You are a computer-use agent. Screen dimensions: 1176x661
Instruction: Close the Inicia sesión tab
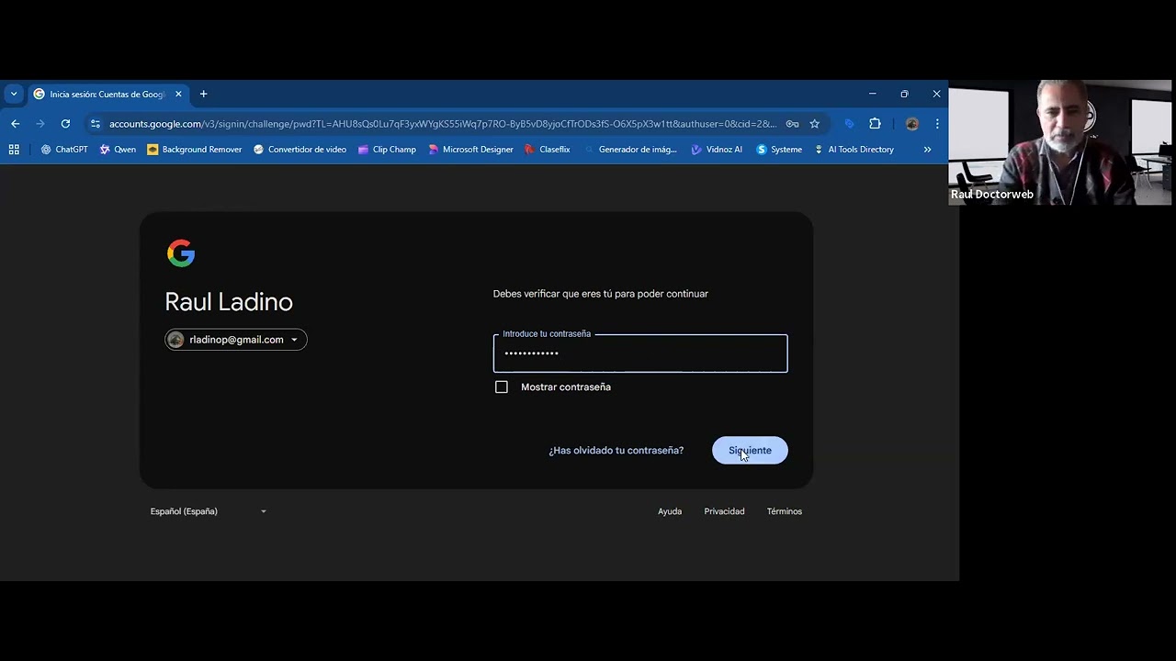(x=178, y=94)
